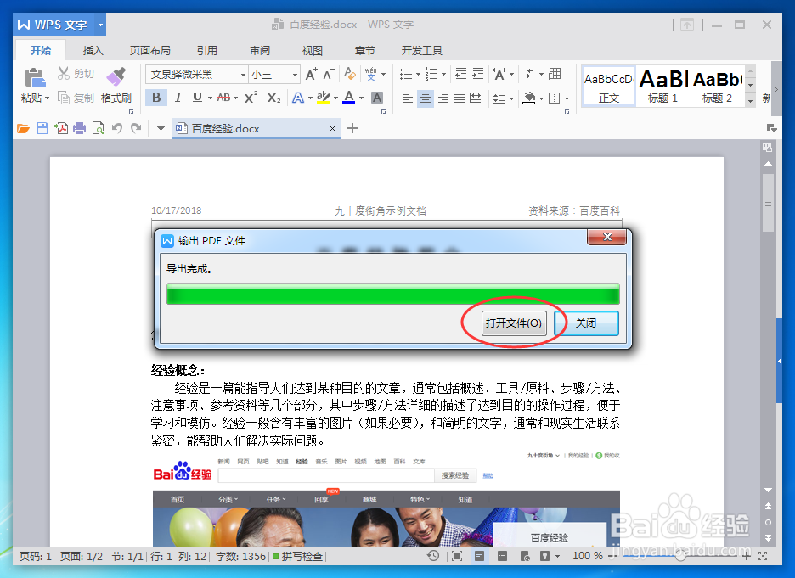The image size is (795, 578).
Task: Decrease paragraph indent
Action: pyautogui.click(x=461, y=74)
